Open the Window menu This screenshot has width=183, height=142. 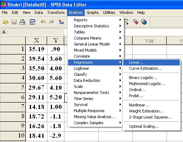tap(126, 12)
